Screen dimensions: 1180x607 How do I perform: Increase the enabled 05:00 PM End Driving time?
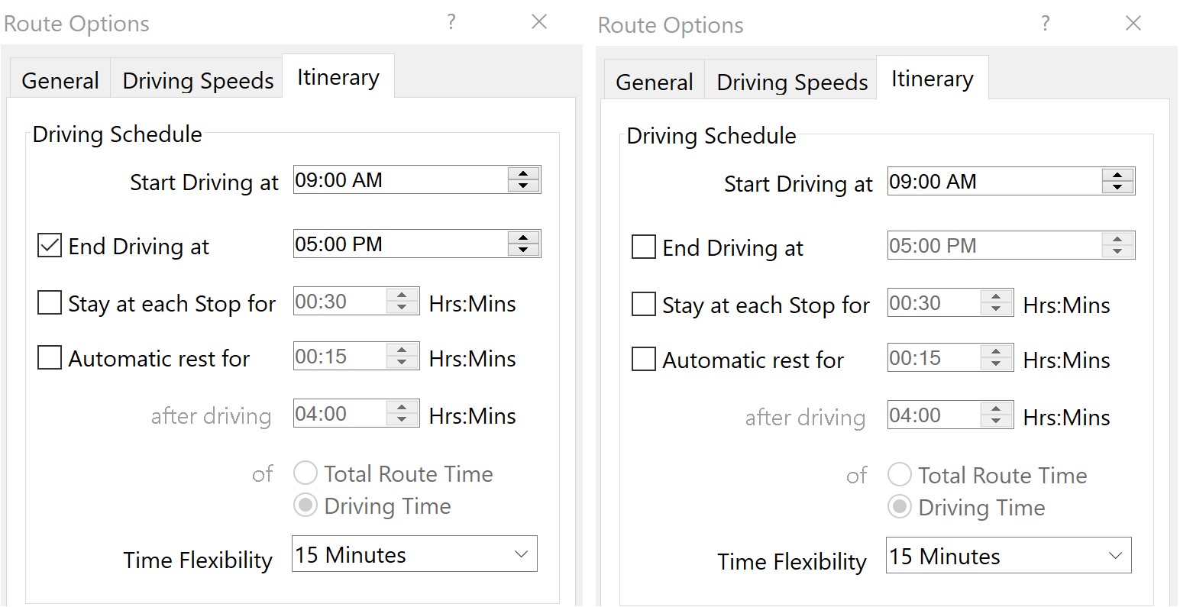523,238
